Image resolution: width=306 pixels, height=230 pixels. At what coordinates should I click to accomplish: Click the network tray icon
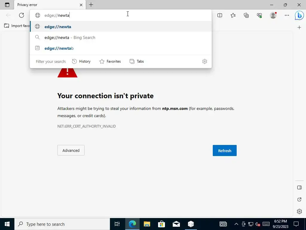251,224
